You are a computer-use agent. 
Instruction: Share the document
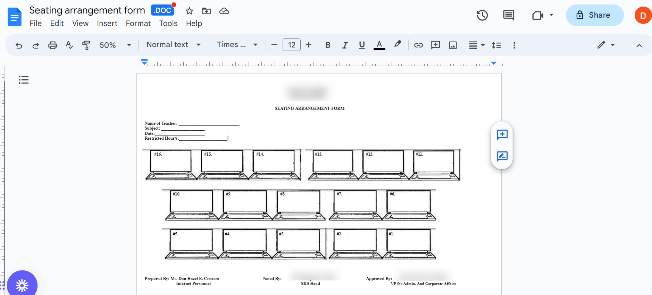(x=595, y=15)
